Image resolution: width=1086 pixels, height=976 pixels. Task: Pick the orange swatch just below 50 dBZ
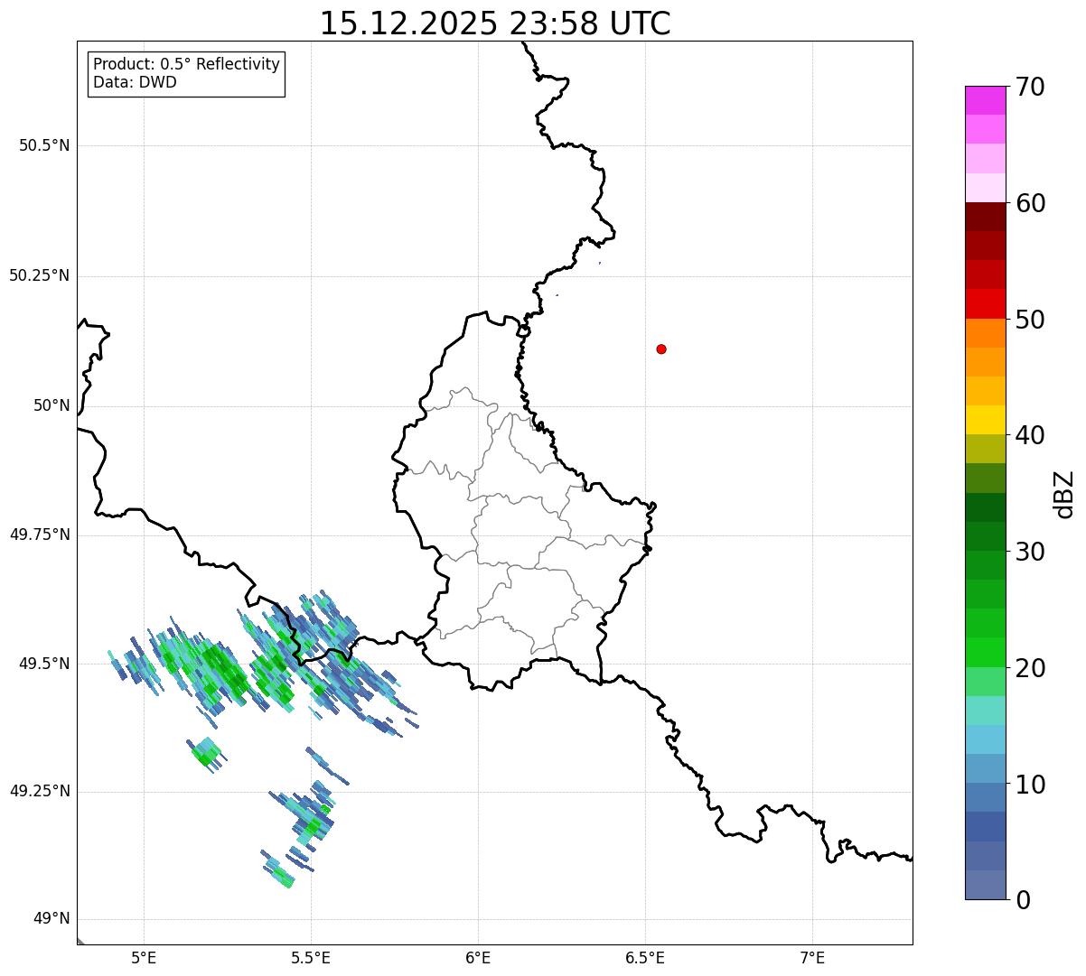pos(986,333)
